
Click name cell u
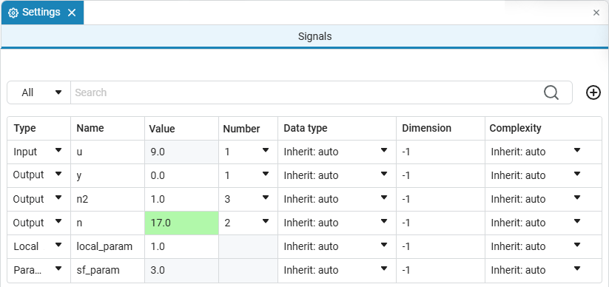pyautogui.click(x=108, y=152)
